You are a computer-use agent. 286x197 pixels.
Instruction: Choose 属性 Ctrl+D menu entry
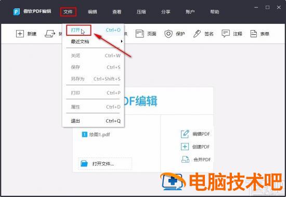pos(94,107)
